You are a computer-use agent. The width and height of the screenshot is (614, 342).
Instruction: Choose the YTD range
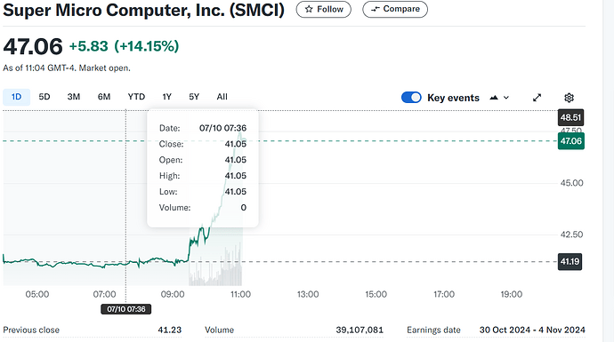[x=136, y=97]
